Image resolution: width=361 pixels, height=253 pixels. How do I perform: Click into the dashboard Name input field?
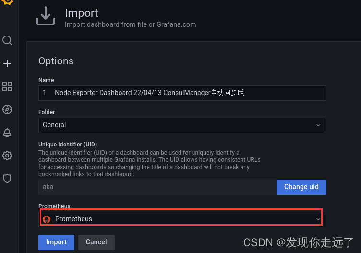click(182, 93)
